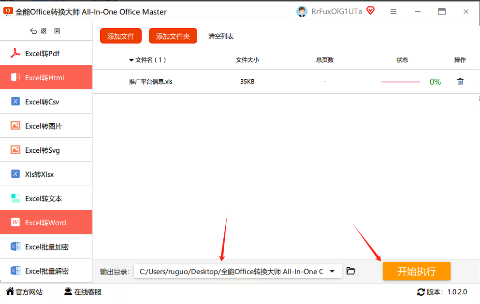Open the 官方网站 link
This screenshot has height=304, width=480.
[x=25, y=292]
